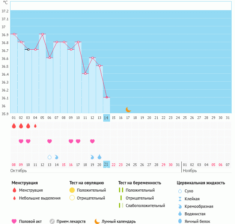Viewport: 235px width, 224px height.
Task: Click the Ноябрь month label
Action: (190, 171)
